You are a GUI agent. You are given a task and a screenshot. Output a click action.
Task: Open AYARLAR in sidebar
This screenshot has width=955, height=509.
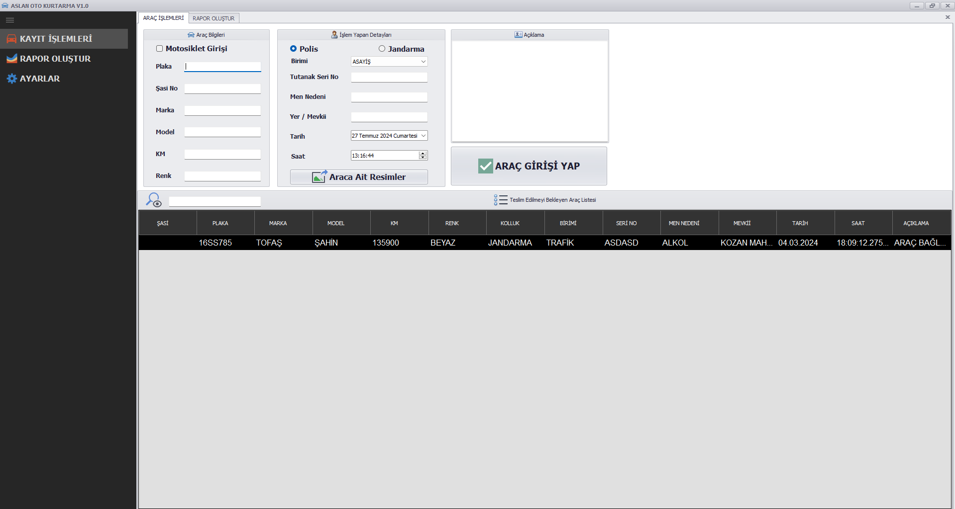pyautogui.click(x=64, y=79)
